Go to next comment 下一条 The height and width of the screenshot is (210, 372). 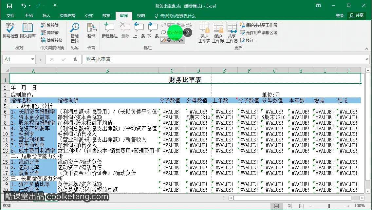[153, 31]
